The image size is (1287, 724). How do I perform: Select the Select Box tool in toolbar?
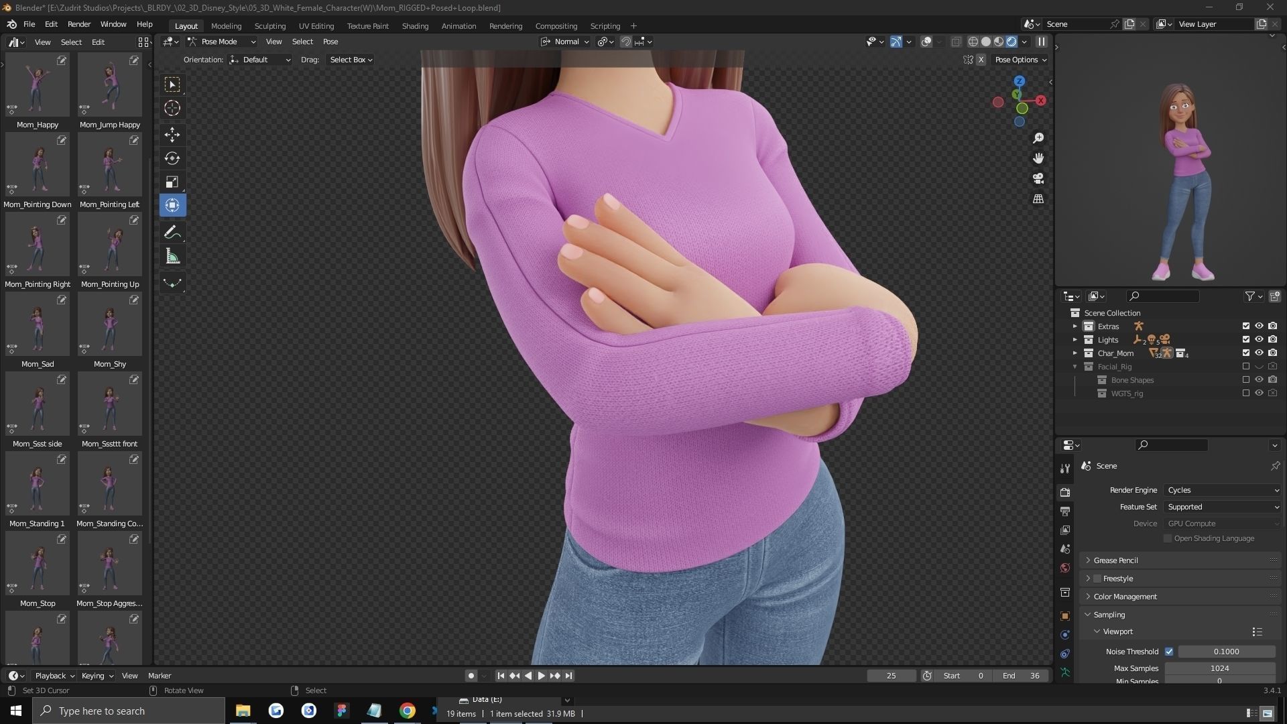[172, 84]
